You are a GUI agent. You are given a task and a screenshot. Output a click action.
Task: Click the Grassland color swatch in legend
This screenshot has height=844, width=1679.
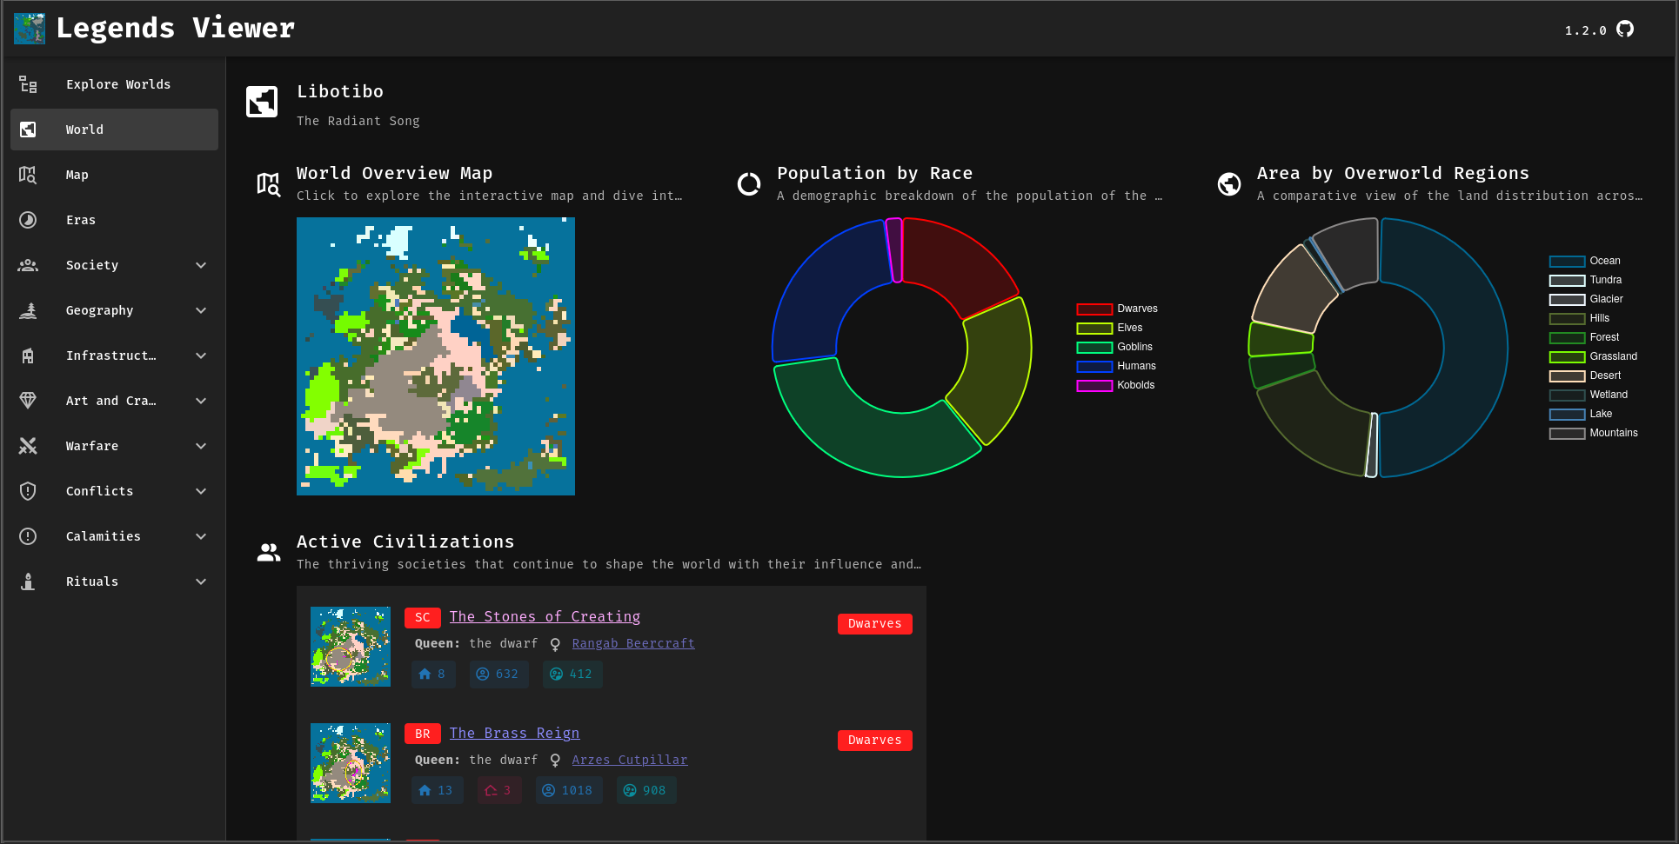tap(1566, 356)
